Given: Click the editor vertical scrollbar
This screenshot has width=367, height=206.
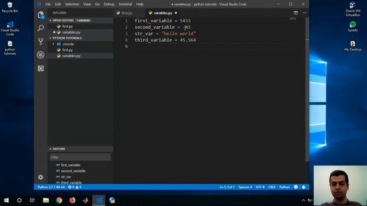Looking at the screenshot, I should (307, 89).
